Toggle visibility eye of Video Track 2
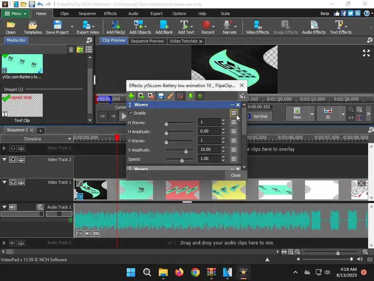The height and width of the screenshot is (281, 374). [x=13, y=160]
